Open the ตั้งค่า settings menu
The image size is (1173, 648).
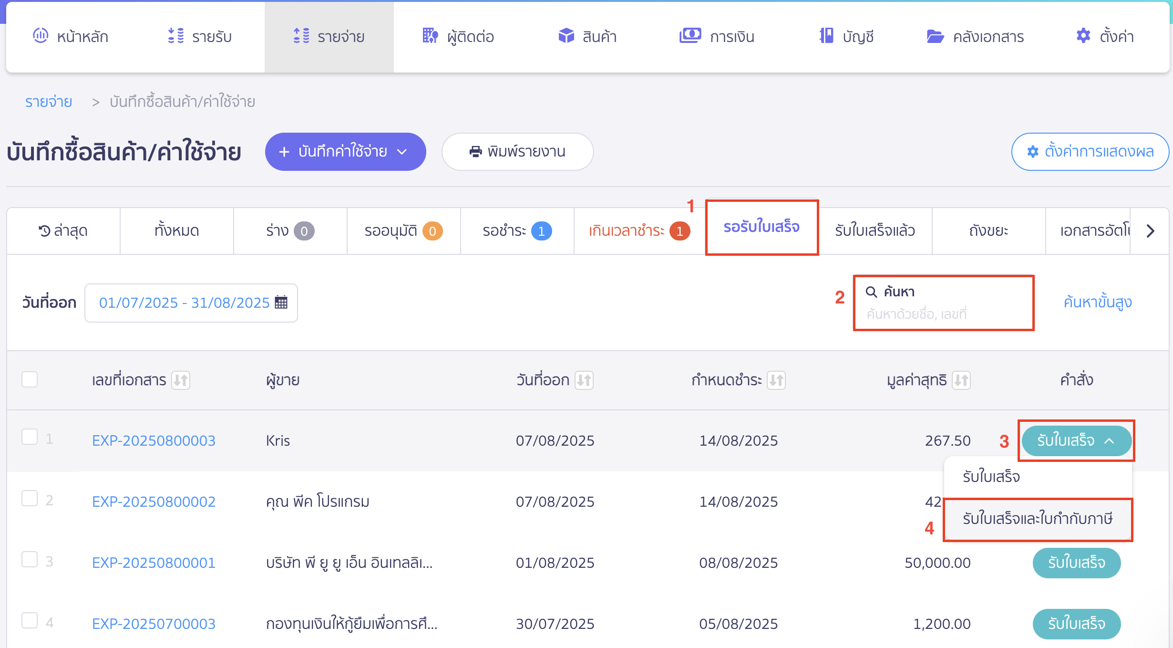point(1104,36)
